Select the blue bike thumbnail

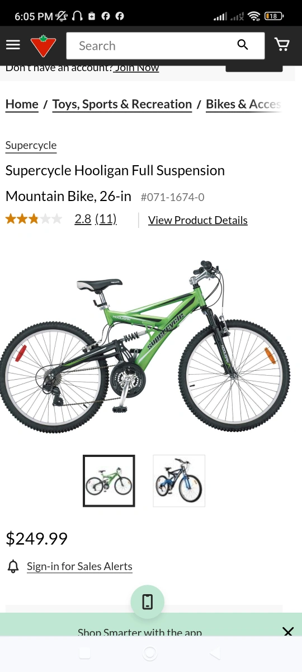click(179, 481)
